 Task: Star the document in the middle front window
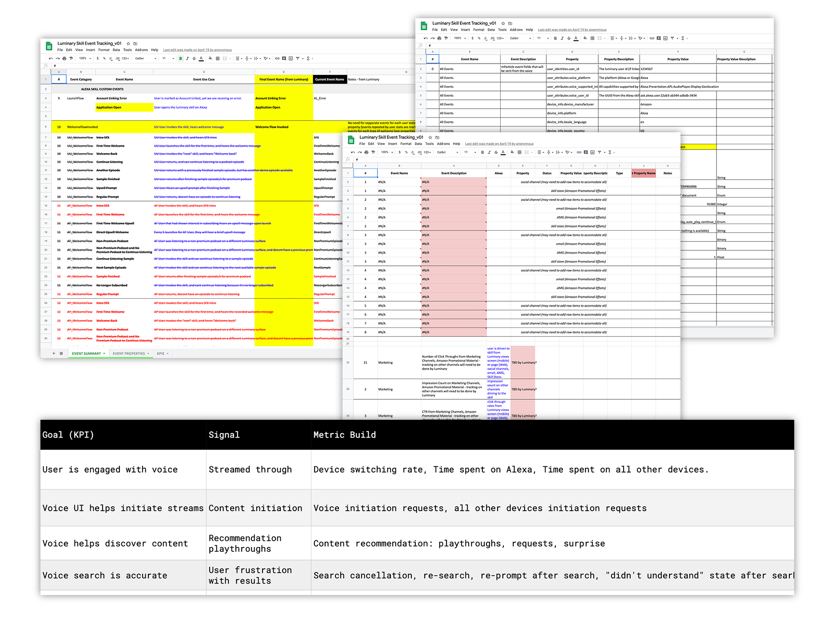point(430,138)
